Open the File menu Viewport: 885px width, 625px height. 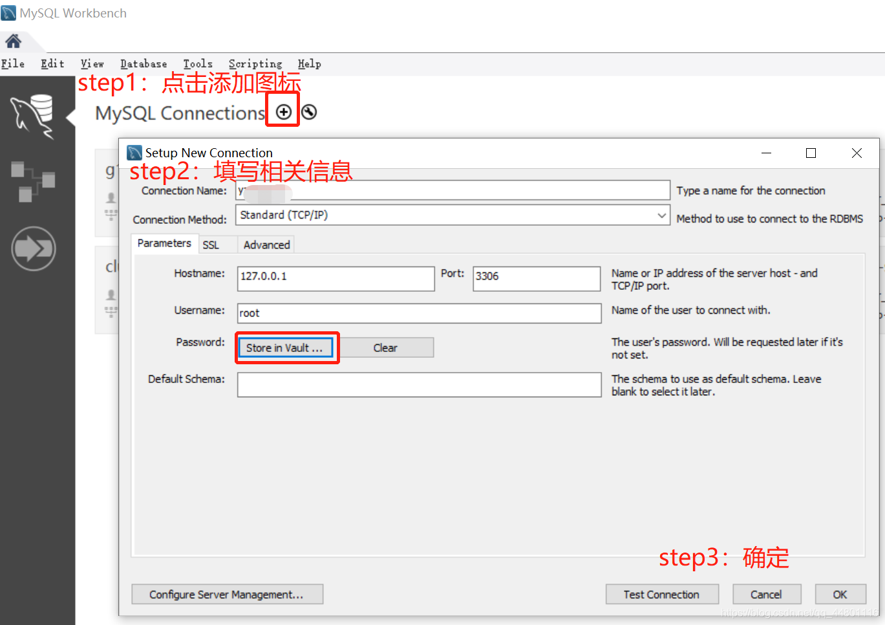pyautogui.click(x=13, y=63)
